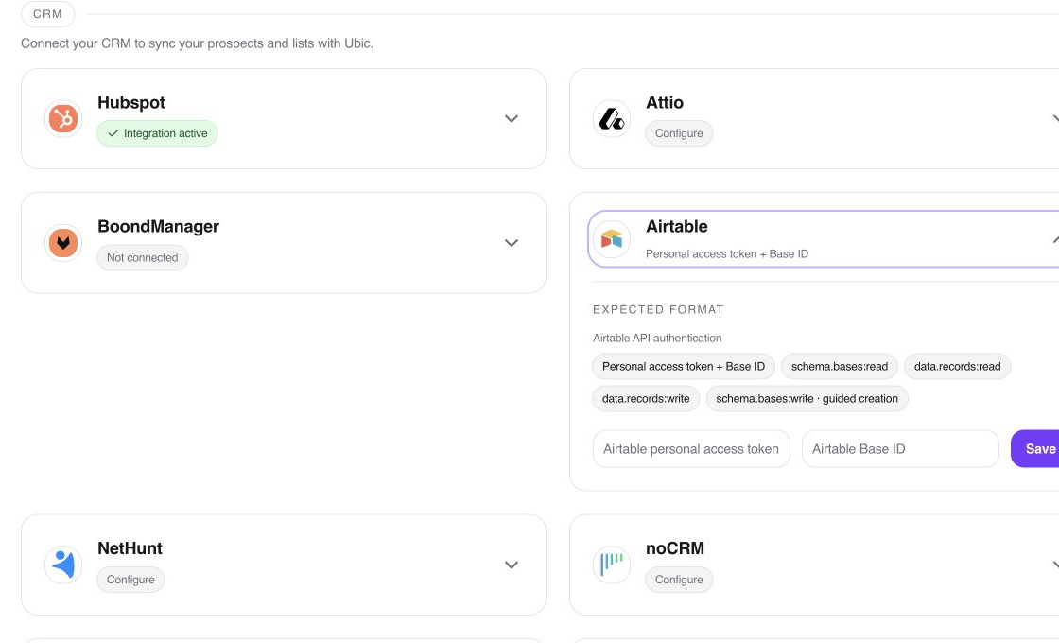Screen dimensions: 1059x643
Task: Save the Airtable credentials
Action: [x=1036, y=449]
